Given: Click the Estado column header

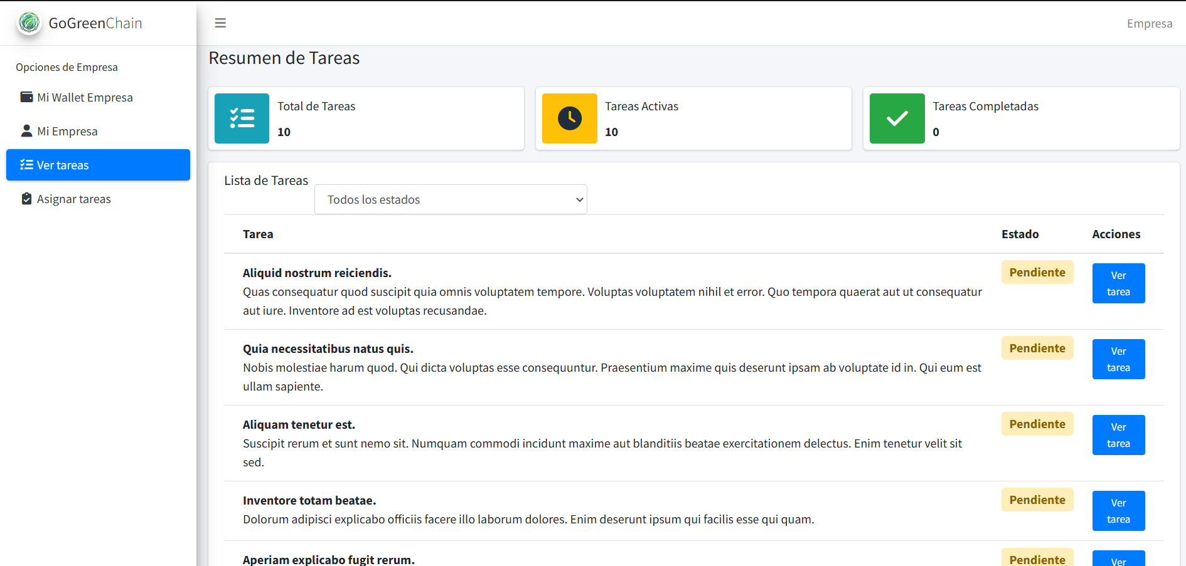Looking at the screenshot, I should click(1020, 234).
